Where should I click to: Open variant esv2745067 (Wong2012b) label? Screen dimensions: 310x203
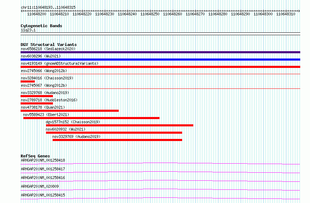point(44,85)
